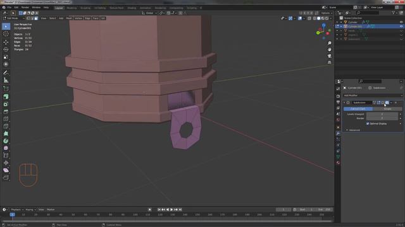
Task: Activate the Annotate tool
Action: (6, 73)
